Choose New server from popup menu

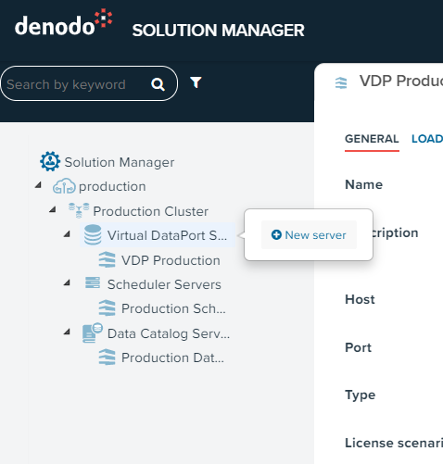(309, 235)
